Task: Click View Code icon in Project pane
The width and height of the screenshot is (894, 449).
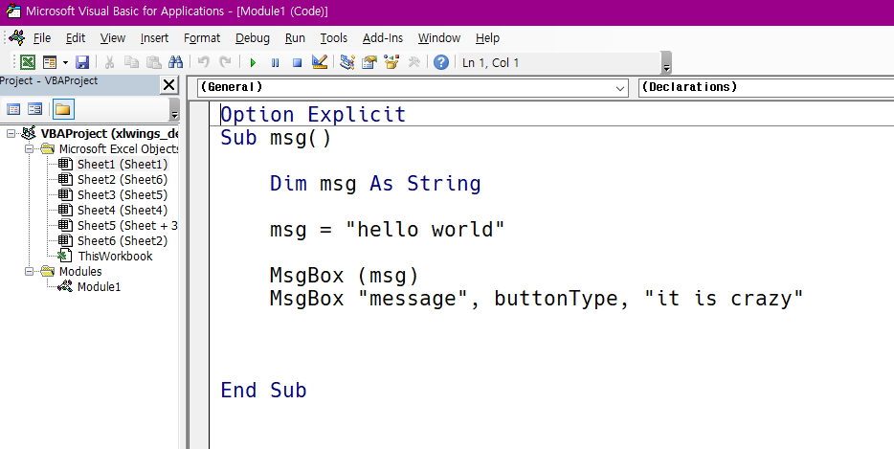Action: tap(13, 109)
